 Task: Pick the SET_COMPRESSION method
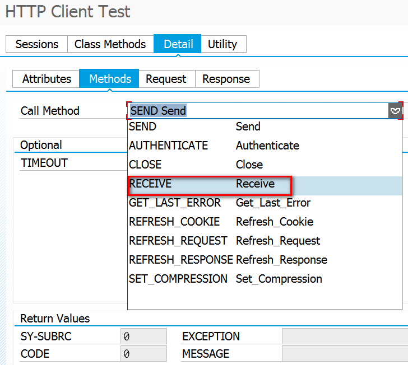(178, 279)
